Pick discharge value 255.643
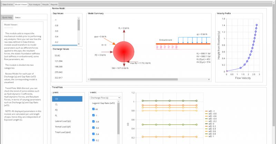The height and width of the screenshot is (144, 276). [x=67, y=72]
